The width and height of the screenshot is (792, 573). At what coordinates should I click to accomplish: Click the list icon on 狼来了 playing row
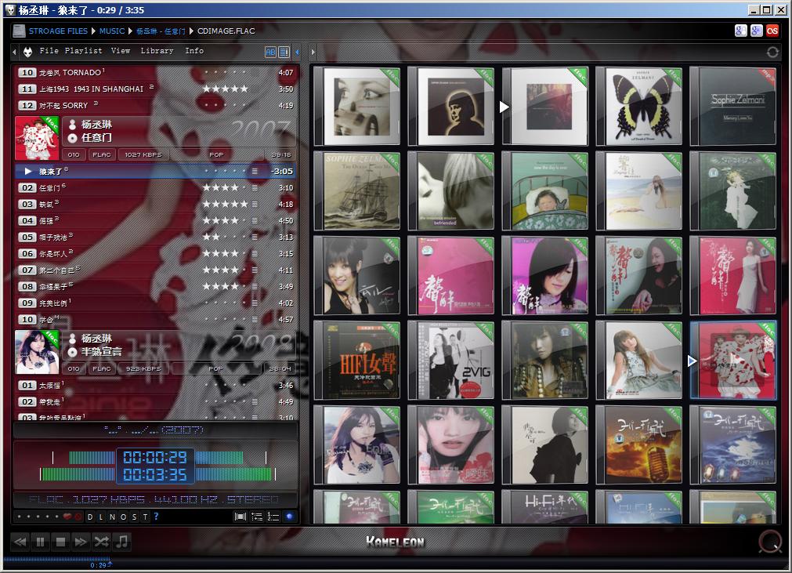[x=255, y=172]
